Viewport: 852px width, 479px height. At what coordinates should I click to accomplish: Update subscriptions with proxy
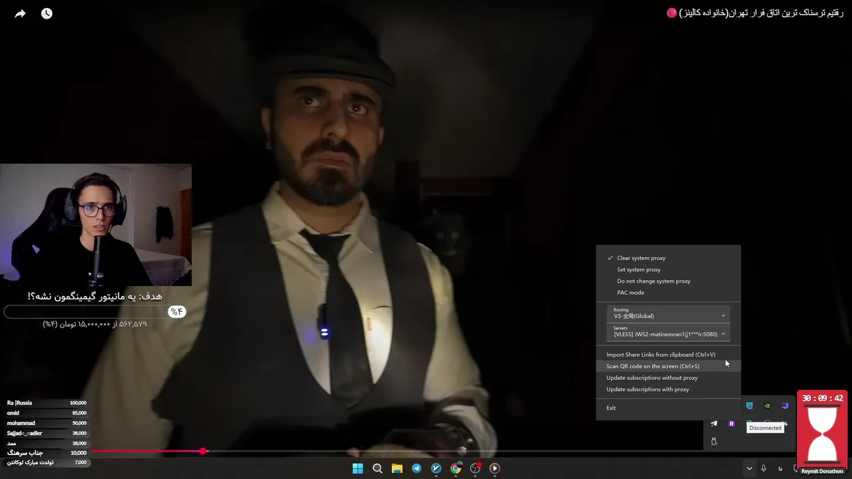pyautogui.click(x=668, y=389)
